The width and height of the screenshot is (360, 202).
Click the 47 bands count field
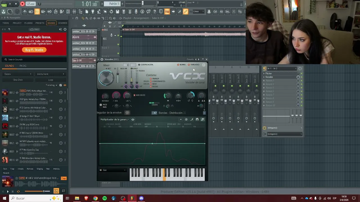(154, 113)
